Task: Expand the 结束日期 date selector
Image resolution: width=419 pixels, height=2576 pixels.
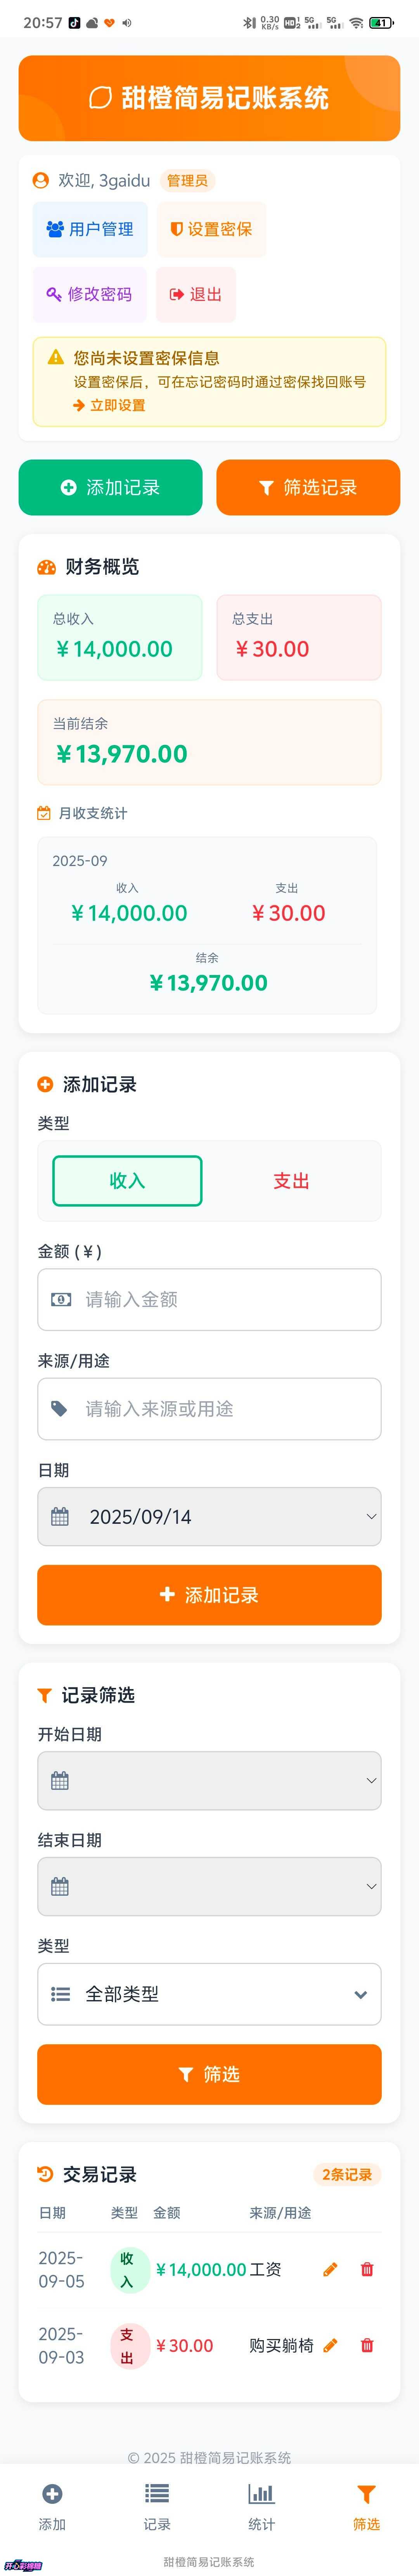Action: (x=209, y=1886)
